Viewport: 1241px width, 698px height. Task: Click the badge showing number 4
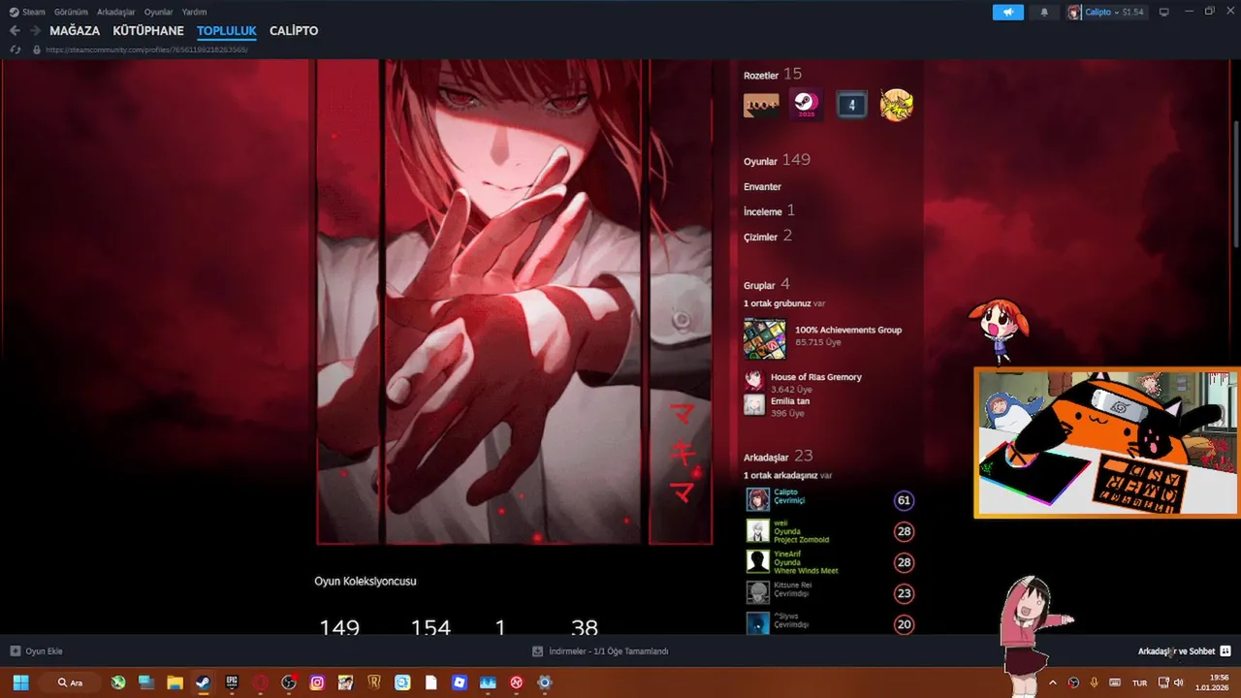tap(851, 105)
